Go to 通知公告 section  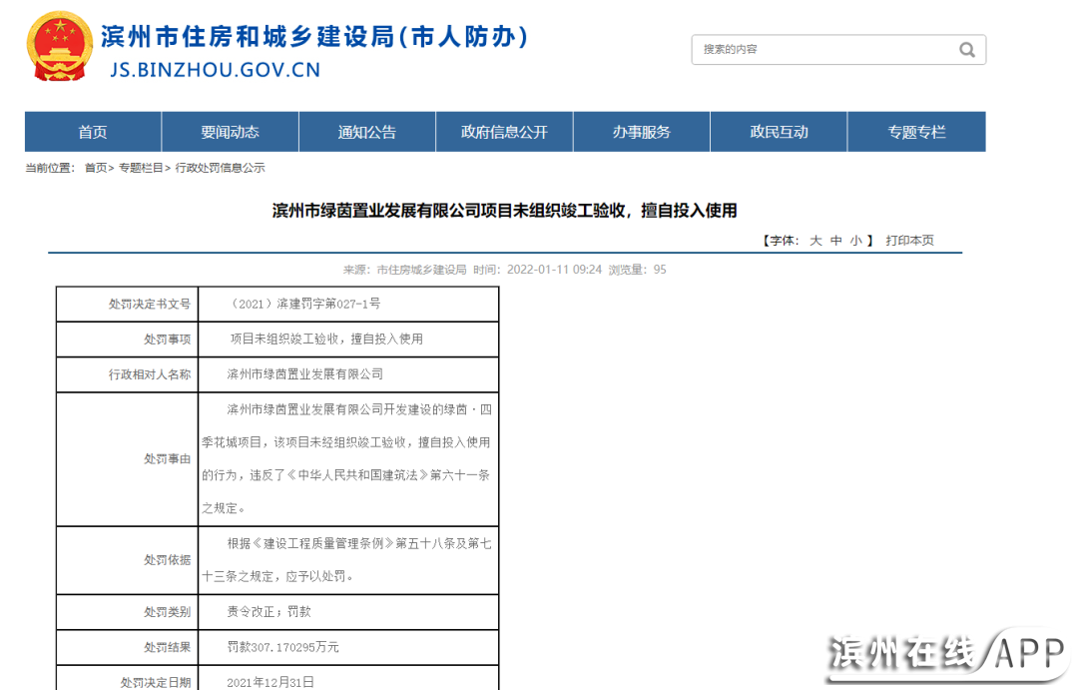(366, 132)
